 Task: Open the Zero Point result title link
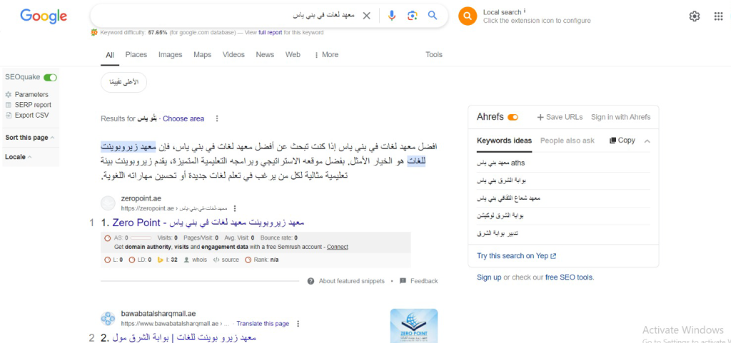click(208, 222)
